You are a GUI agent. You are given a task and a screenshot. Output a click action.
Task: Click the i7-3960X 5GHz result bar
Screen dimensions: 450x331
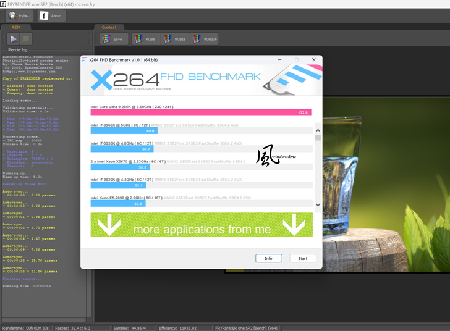(124, 131)
